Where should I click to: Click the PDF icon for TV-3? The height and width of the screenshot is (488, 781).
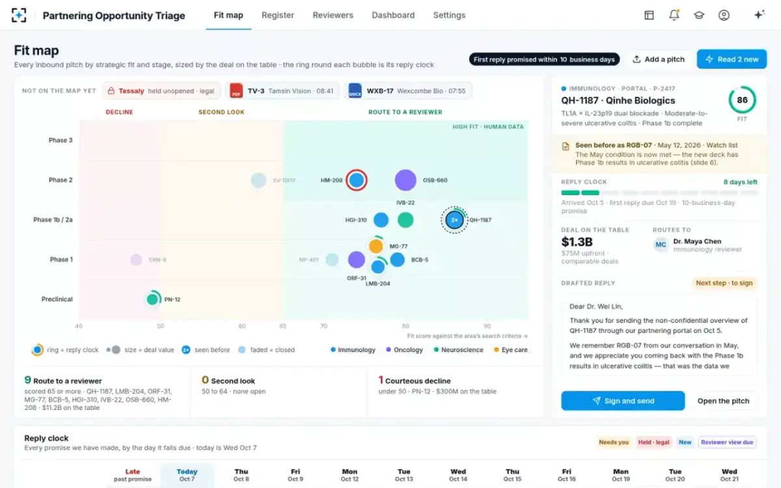236,91
